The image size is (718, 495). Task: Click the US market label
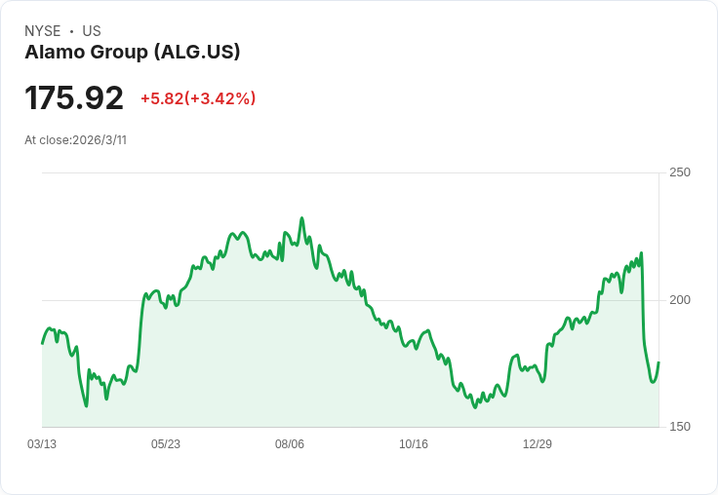(x=92, y=31)
